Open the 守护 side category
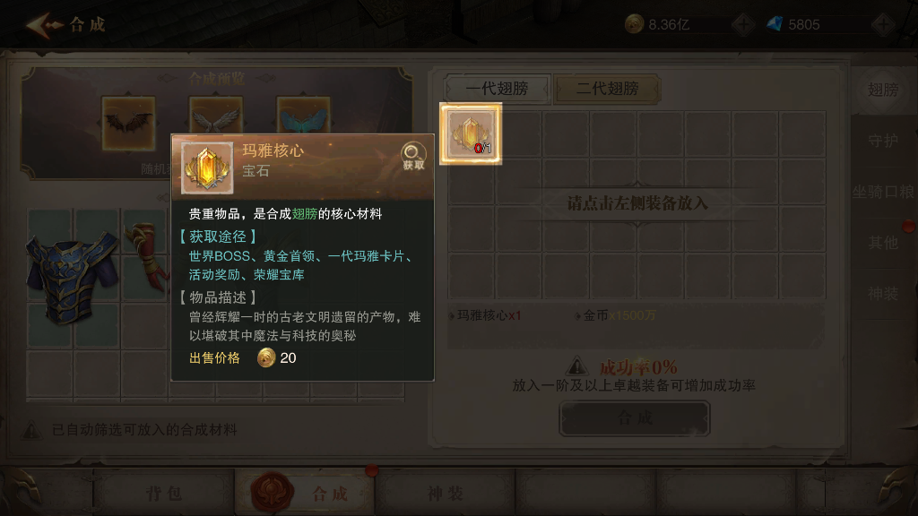Viewport: 918px width, 516px height. pyautogui.click(x=883, y=141)
